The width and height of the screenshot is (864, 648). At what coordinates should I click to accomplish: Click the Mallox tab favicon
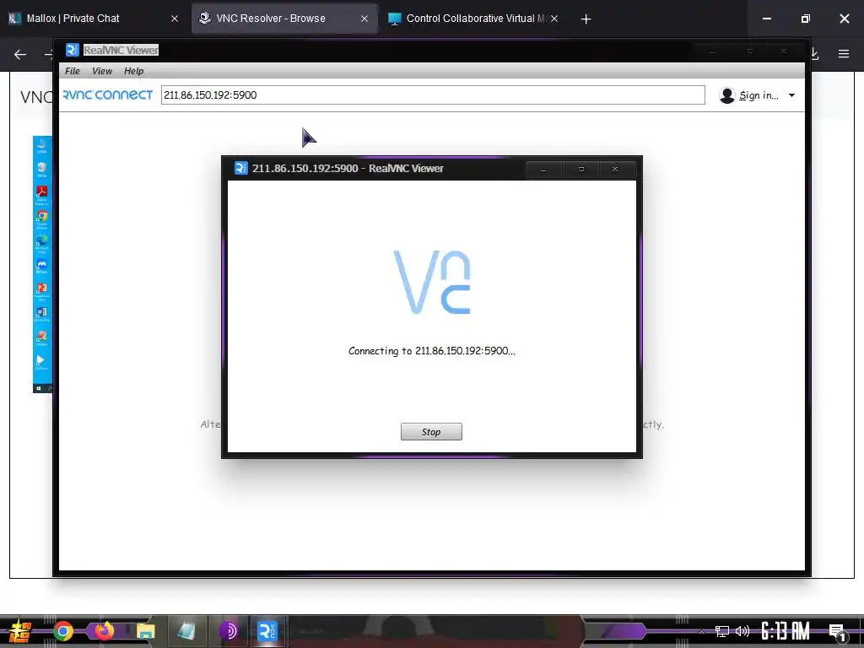[x=15, y=19]
